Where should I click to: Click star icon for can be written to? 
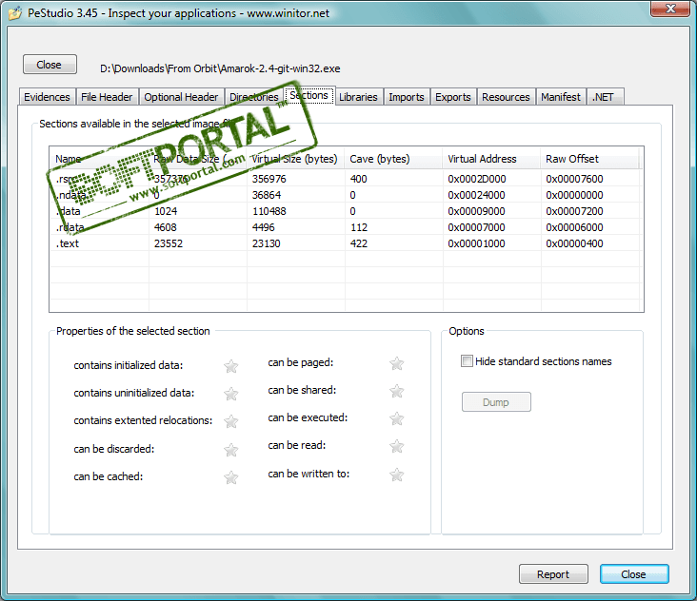click(x=396, y=475)
